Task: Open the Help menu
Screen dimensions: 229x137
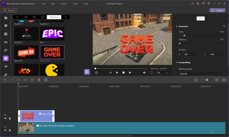Action: click(86, 4)
